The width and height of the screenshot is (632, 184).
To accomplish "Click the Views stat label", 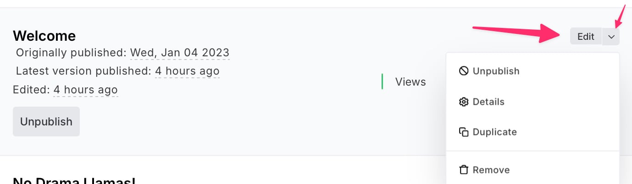I will [410, 82].
